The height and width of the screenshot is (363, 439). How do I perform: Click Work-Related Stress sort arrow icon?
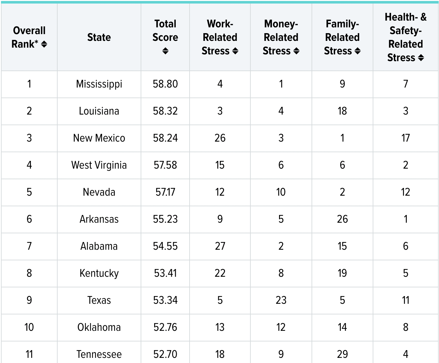pyautogui.click(x=235, y=51)
